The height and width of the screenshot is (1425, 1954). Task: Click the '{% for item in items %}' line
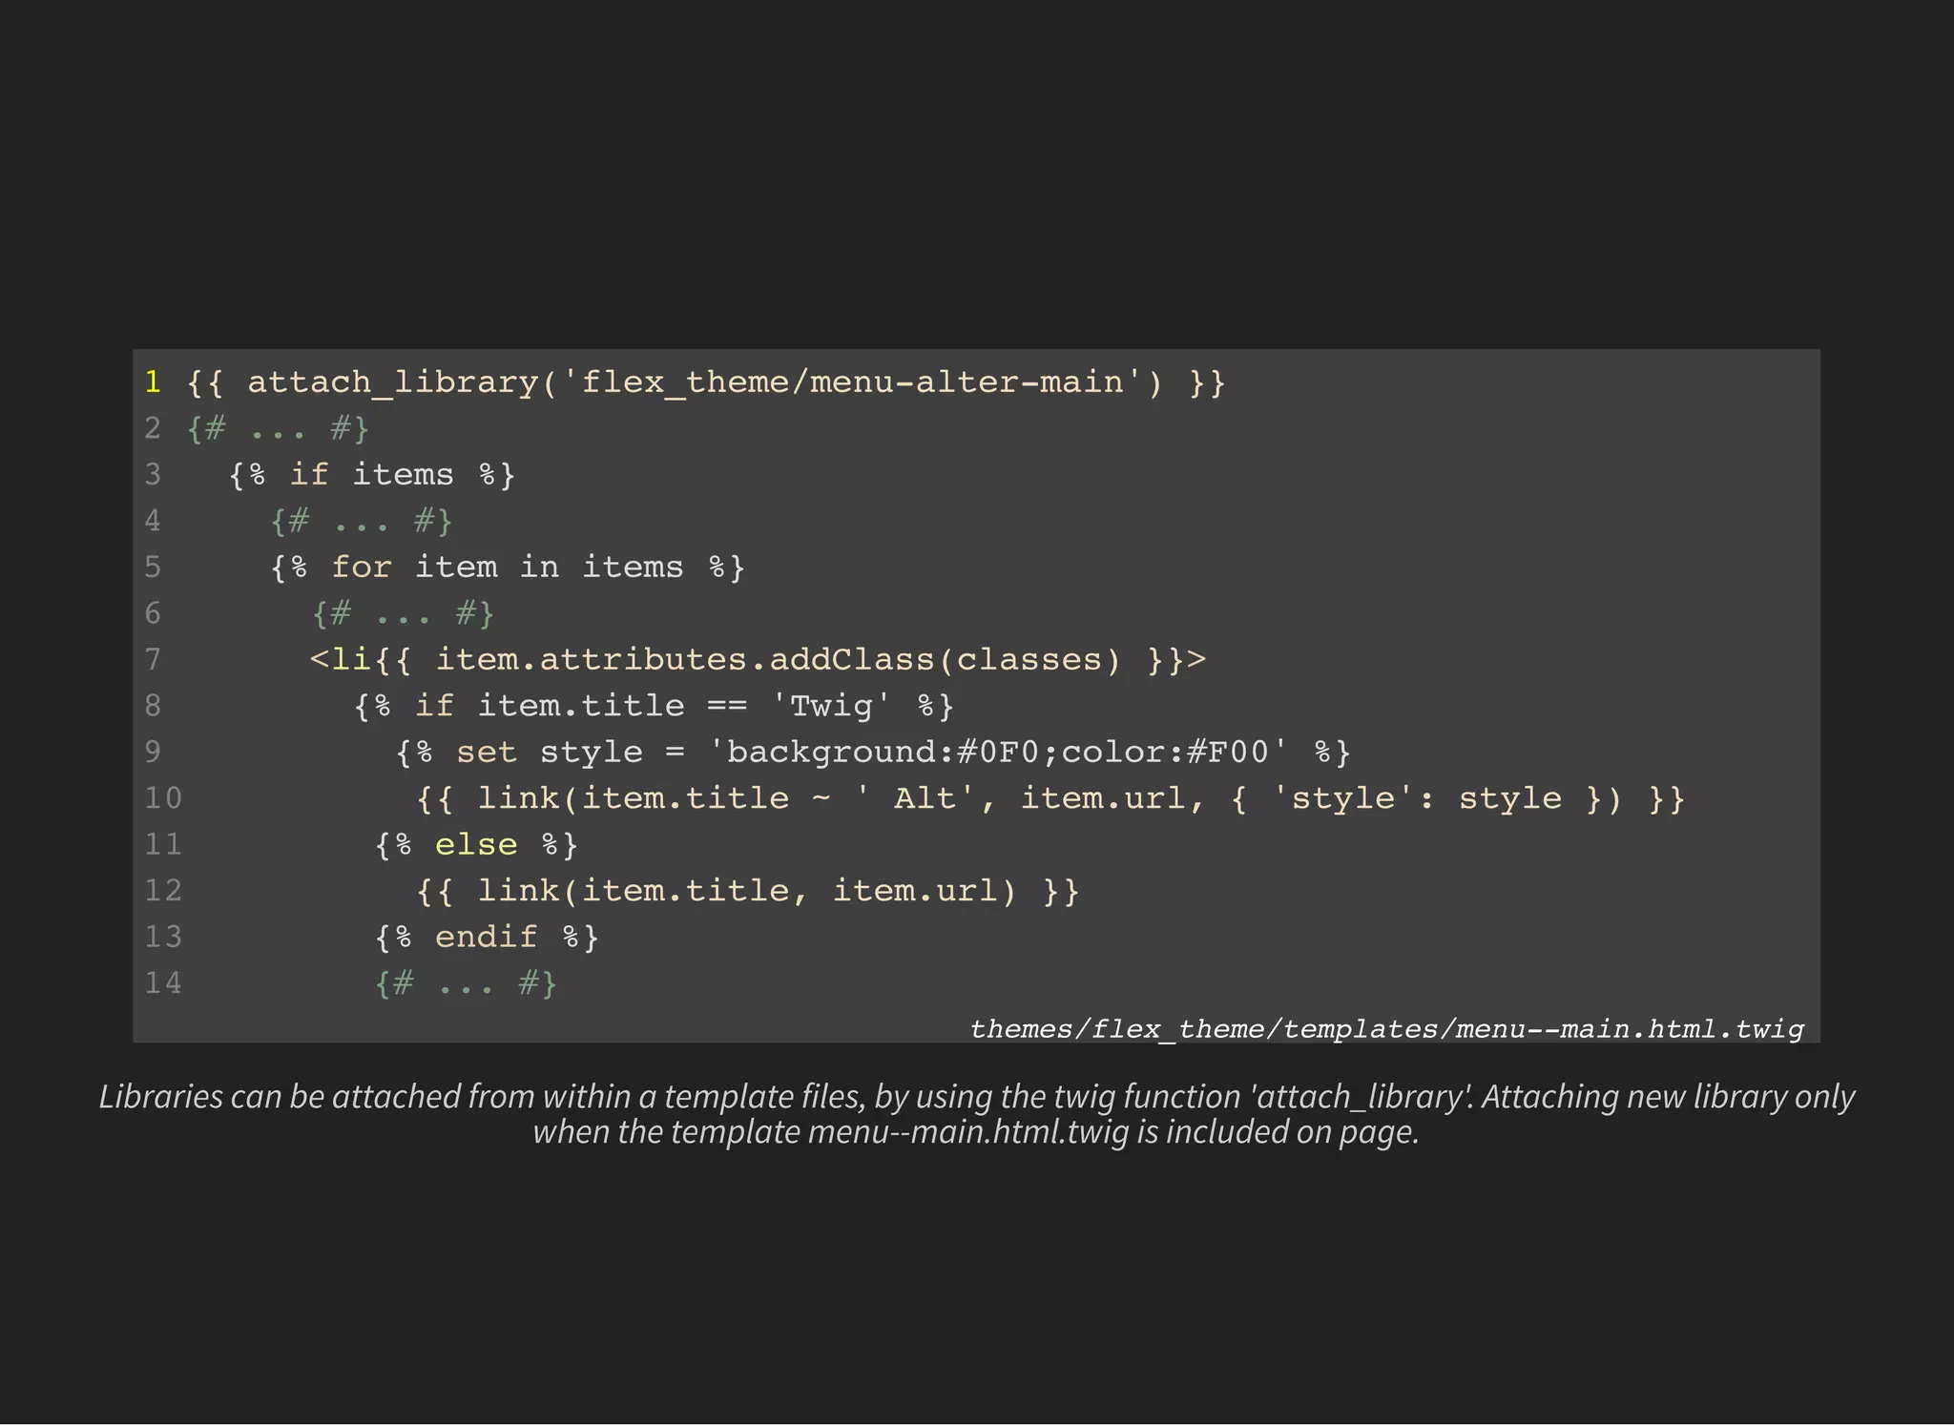[x=508, y=568]
